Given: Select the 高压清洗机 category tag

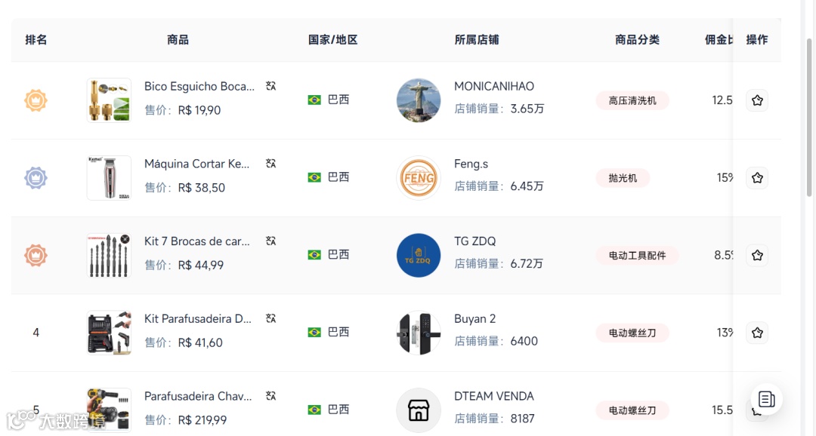Looking at the screenshot, I should pos(632,100).
